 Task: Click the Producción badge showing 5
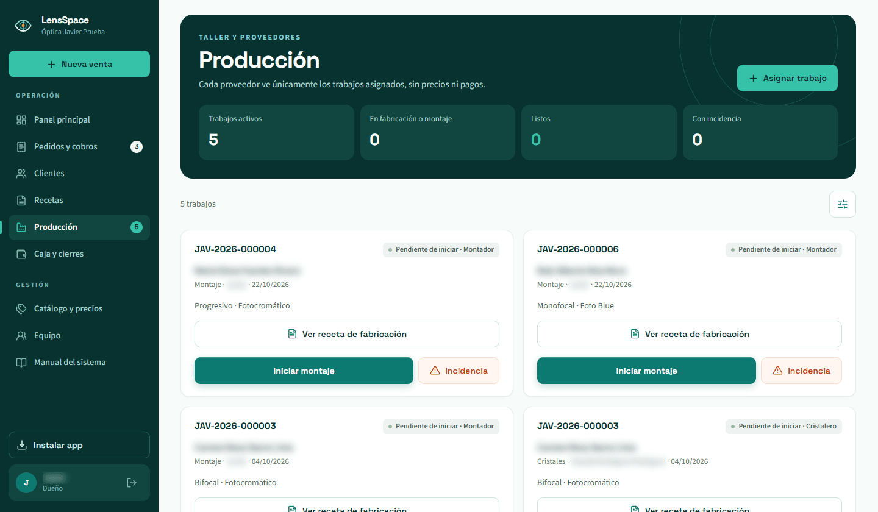click(x=137, y=227)
